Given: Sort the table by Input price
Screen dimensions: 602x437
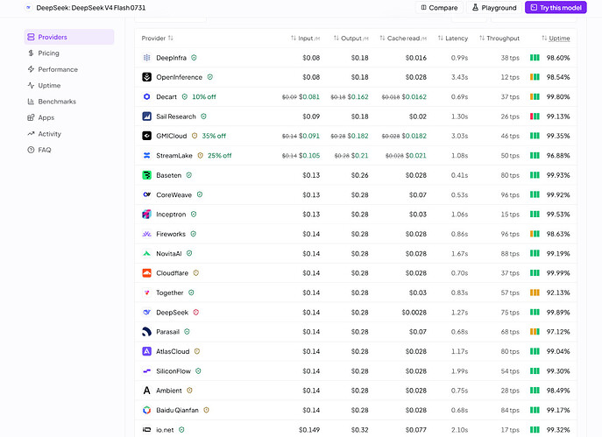Looking at the screenshot, I should click(305, 38).
